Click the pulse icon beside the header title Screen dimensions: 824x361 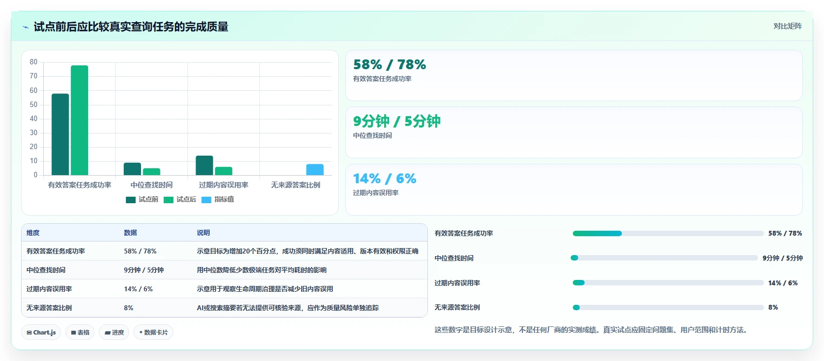[x=25, y=27]
